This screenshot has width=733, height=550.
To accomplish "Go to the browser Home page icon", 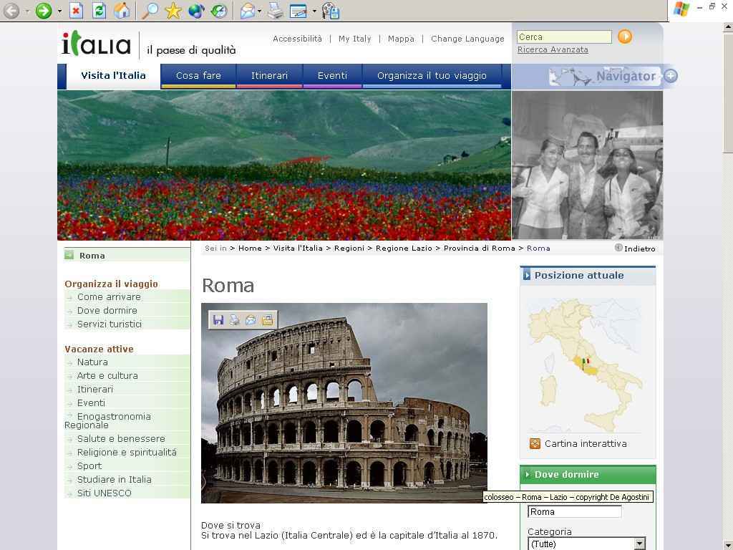I will tap(122, 10).
